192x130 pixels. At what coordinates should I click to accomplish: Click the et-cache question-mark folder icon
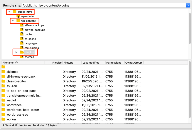pyautogui.click(x=22, y=39)
